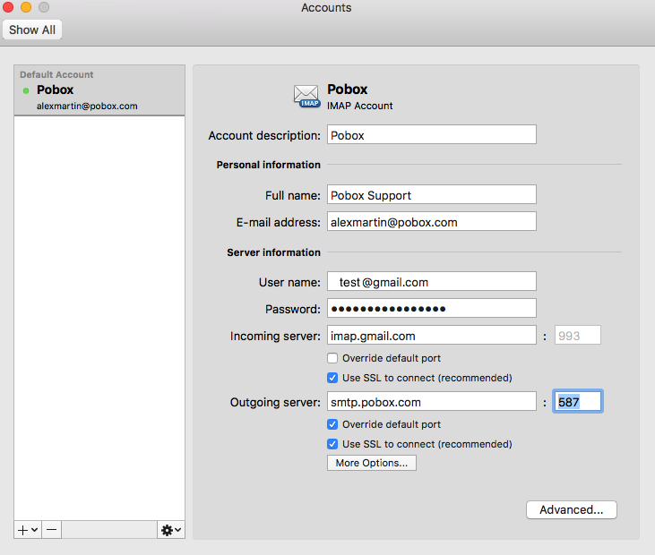Click the IMAP Account subtitle text
Screen dimensions: 655x555
click(359, 106)
